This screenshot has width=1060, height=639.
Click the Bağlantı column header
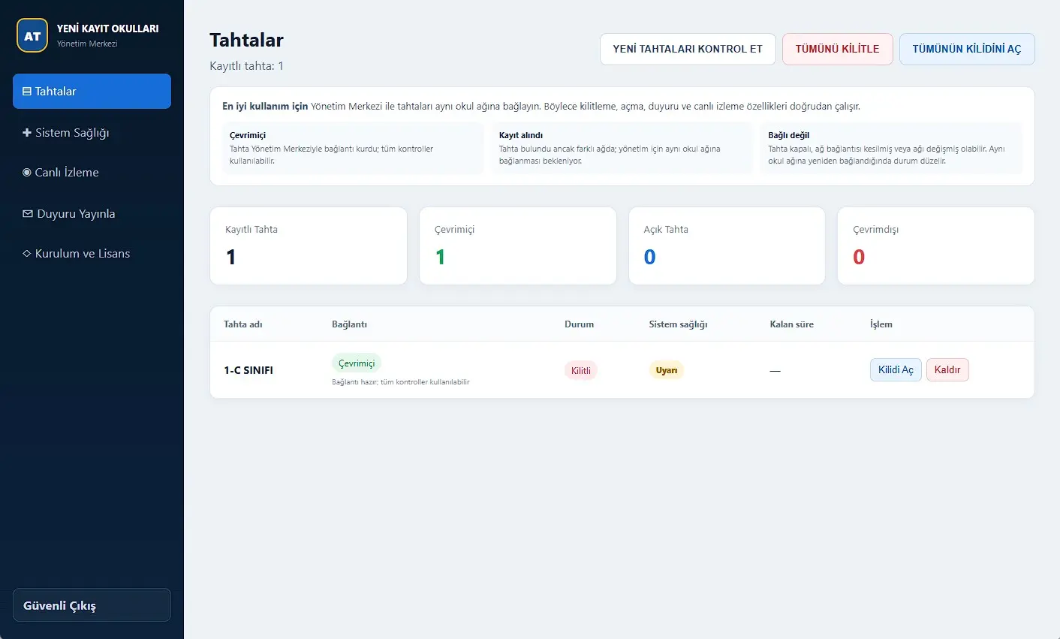pyautogui.click(x=349, y=324)
